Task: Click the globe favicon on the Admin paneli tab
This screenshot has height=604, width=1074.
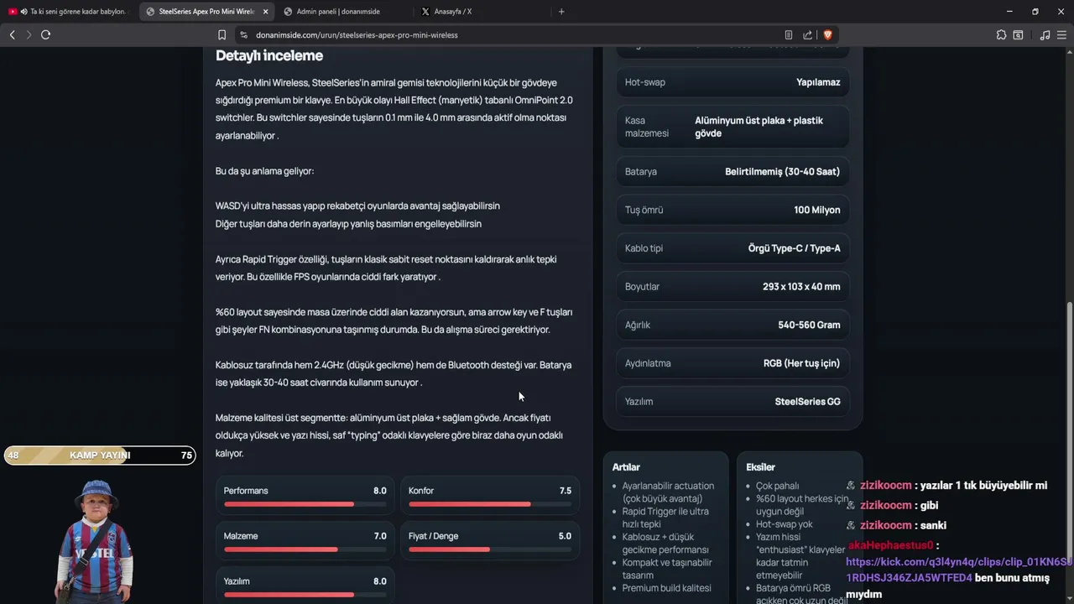Action: pos(288,12)
